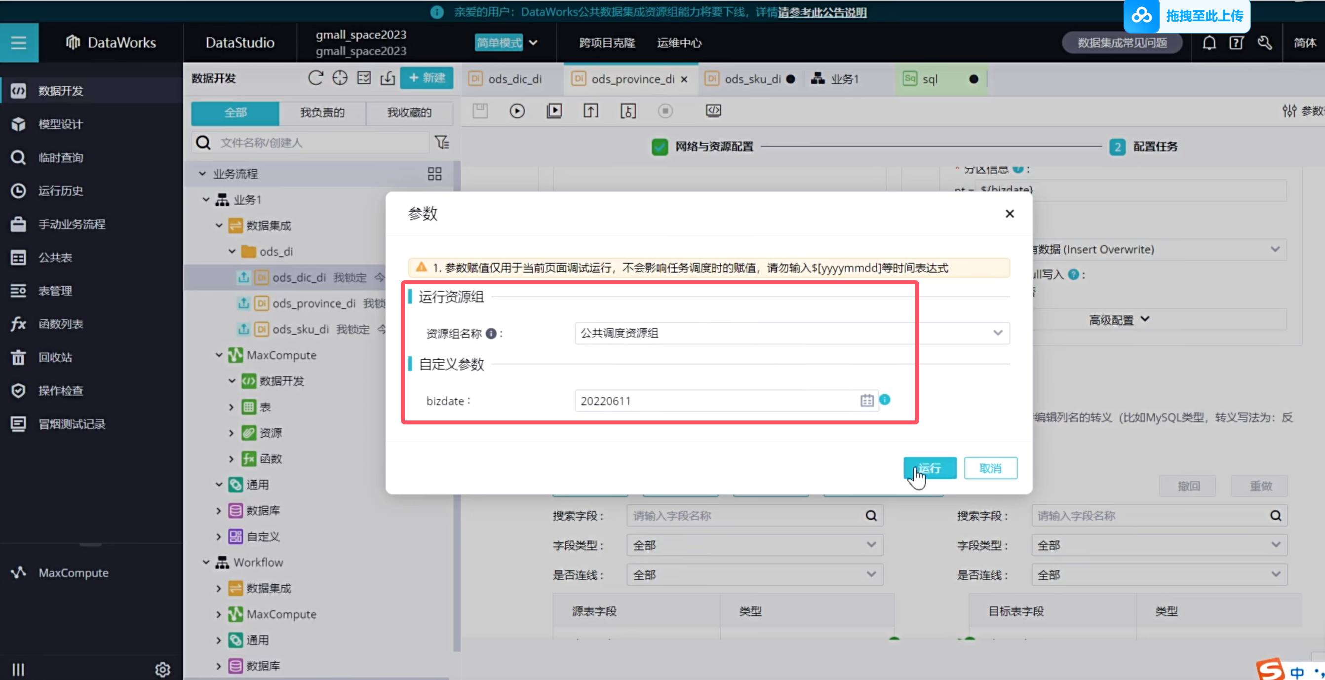Click the 取消 button in dialog

(990, 468)
